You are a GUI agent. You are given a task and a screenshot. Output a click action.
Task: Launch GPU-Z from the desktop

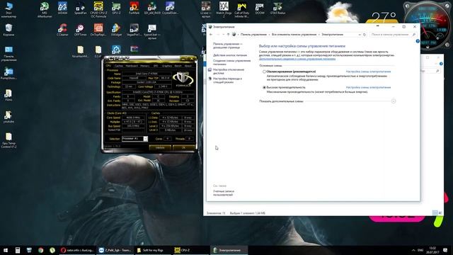click(x=116, y=8)
